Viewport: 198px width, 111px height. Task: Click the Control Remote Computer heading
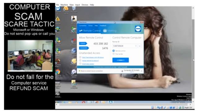(127, 38)
